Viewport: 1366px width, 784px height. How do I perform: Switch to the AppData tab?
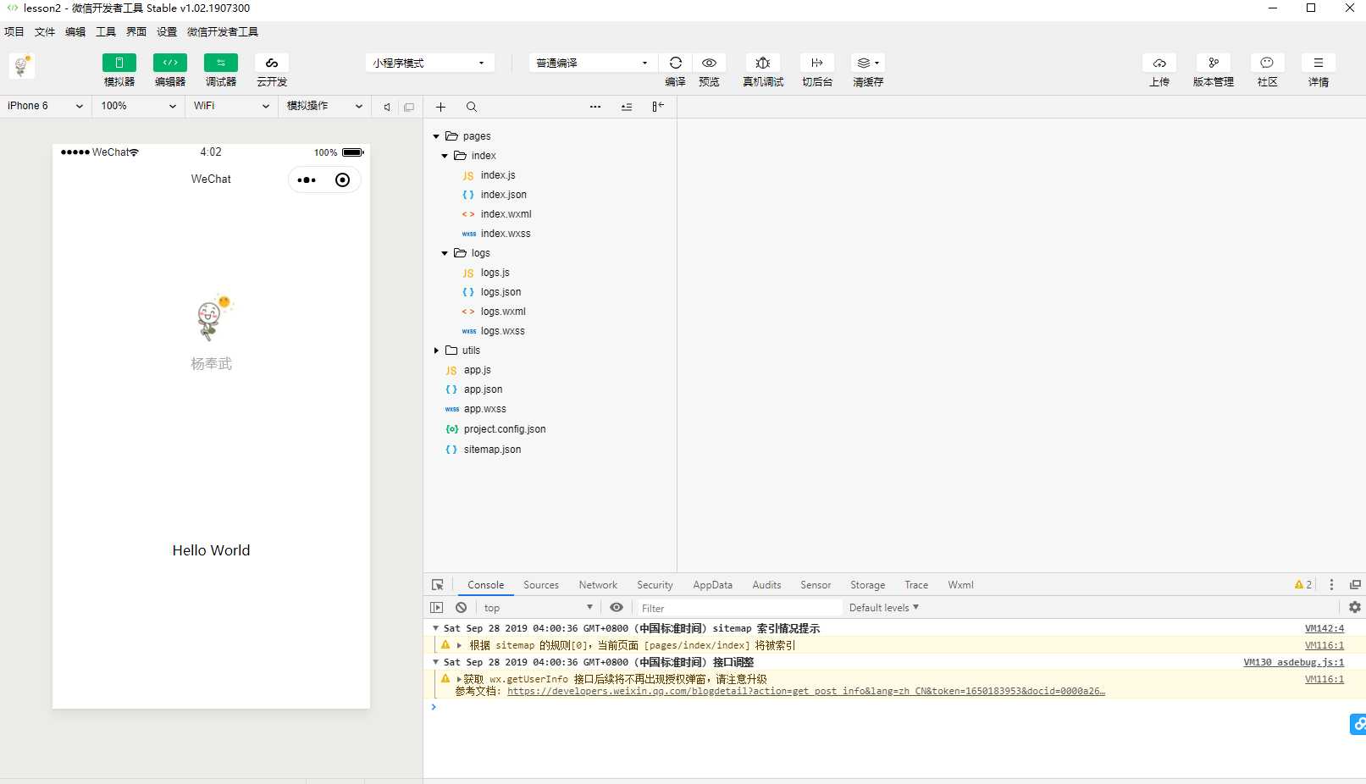pos(712,585)
